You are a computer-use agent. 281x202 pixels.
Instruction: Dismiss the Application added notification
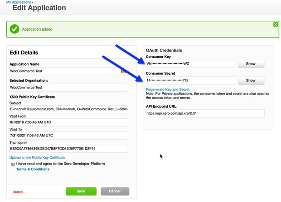276,24
